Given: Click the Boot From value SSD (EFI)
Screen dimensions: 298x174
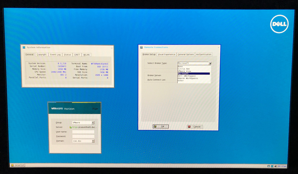Looking at the screenshot, I should click(x=103, y=67).
